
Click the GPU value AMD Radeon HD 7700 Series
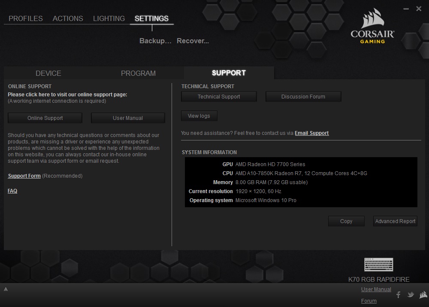pos(270,164)
